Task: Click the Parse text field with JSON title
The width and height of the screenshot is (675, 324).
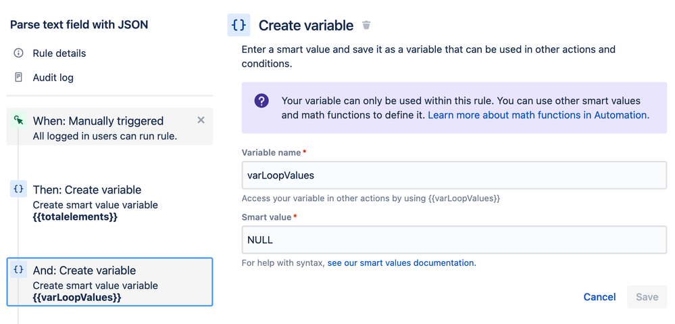Action: click(79, 25)
